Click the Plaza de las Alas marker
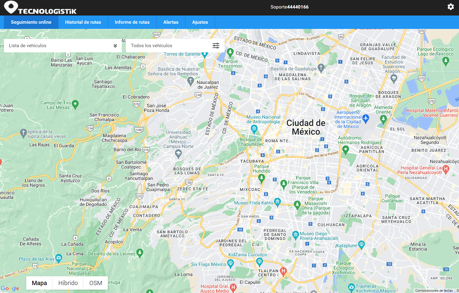 pos(58,259)
